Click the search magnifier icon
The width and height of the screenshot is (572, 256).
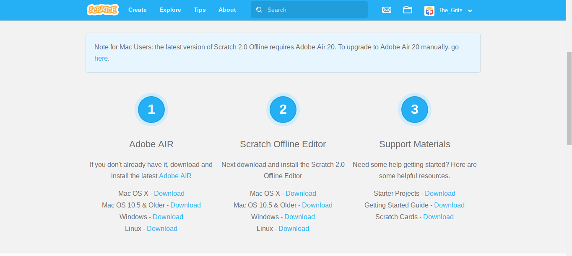pos(259,9)
